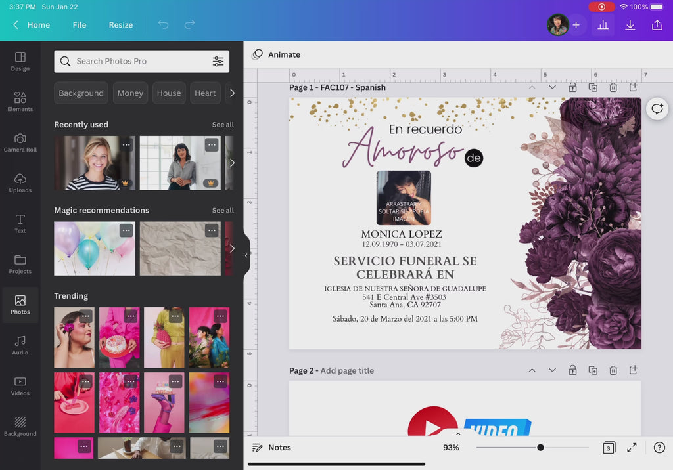Screen dimensions: 673x470
Task: Select the MONICA LOPEZ text on canvas
Action: [402, 234]
